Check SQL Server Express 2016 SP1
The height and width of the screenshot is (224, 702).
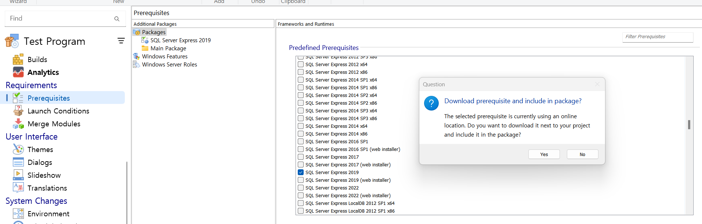301,141
